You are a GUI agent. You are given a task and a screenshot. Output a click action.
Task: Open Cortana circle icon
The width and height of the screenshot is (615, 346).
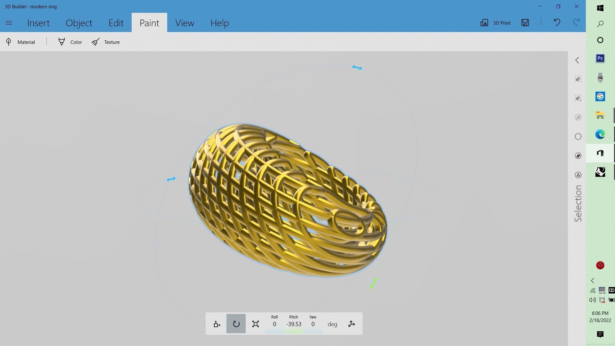(x=600, y=40)
